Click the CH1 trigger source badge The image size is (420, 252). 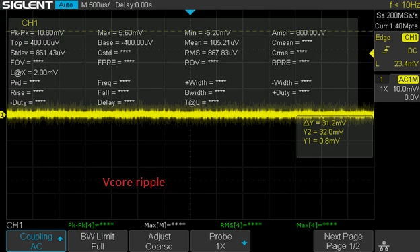[411, 37]
